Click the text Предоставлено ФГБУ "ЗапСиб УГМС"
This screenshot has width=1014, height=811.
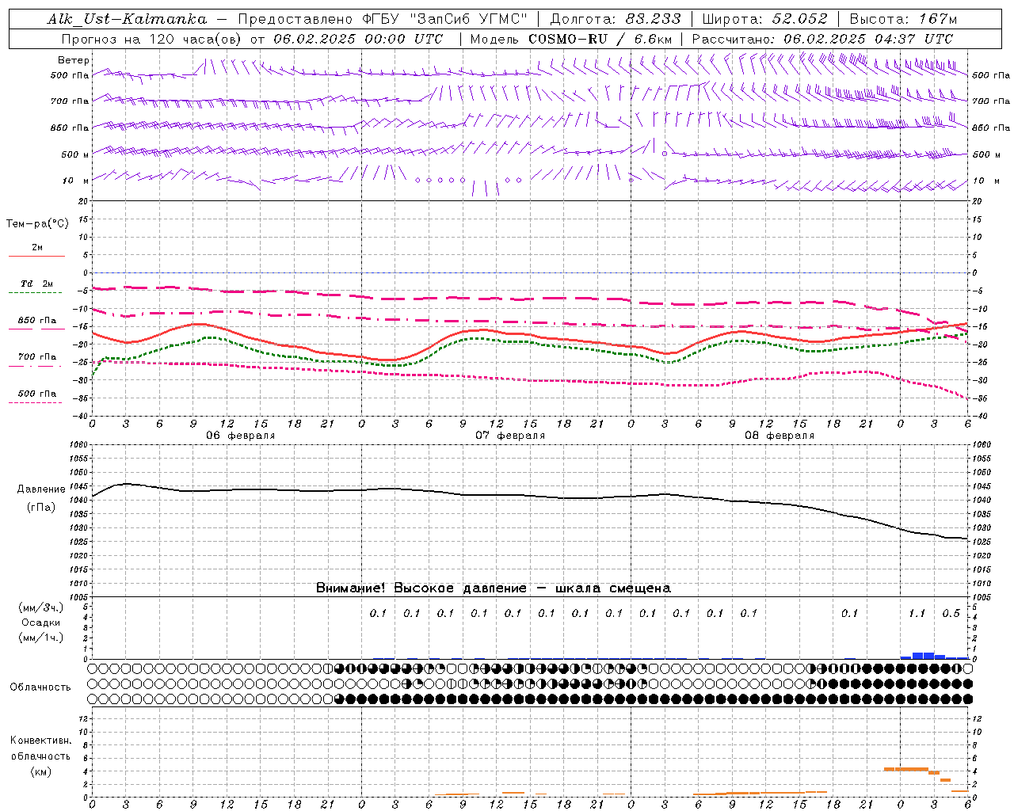(x=383, y=19)
